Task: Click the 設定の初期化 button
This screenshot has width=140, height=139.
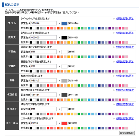Action: 127,133
